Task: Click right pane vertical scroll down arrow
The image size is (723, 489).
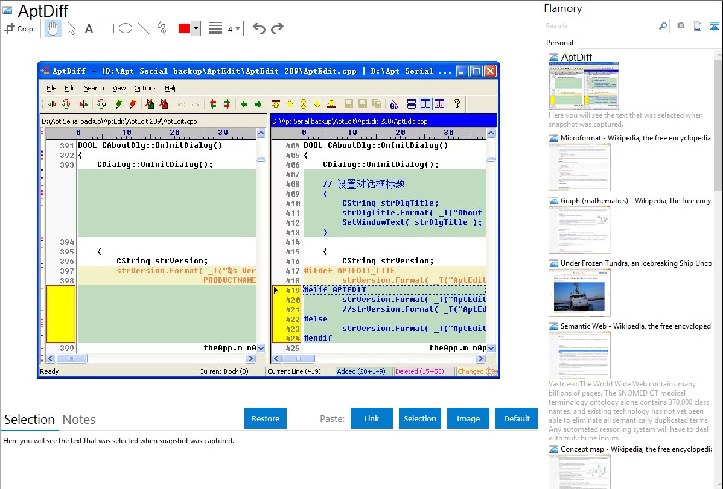Action: [491, 348]
